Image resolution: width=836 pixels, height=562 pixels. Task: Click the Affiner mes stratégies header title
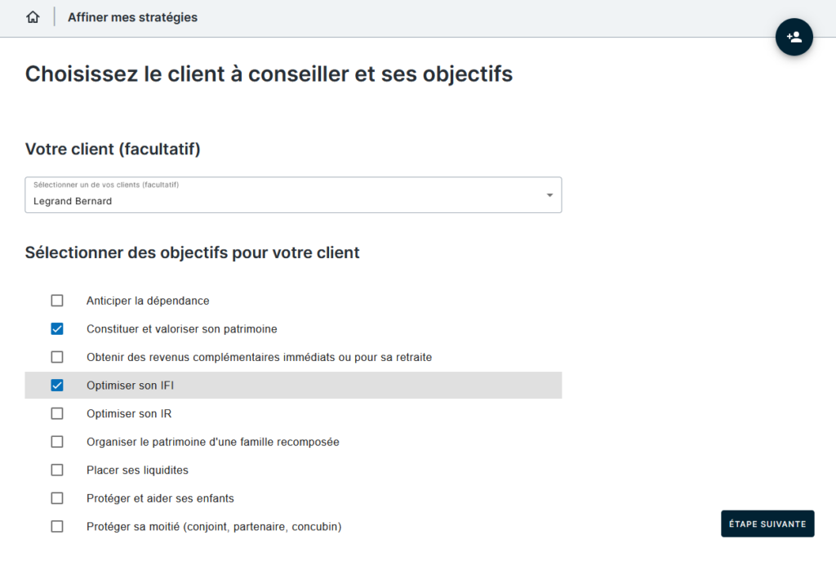click(x=132, y=17)
